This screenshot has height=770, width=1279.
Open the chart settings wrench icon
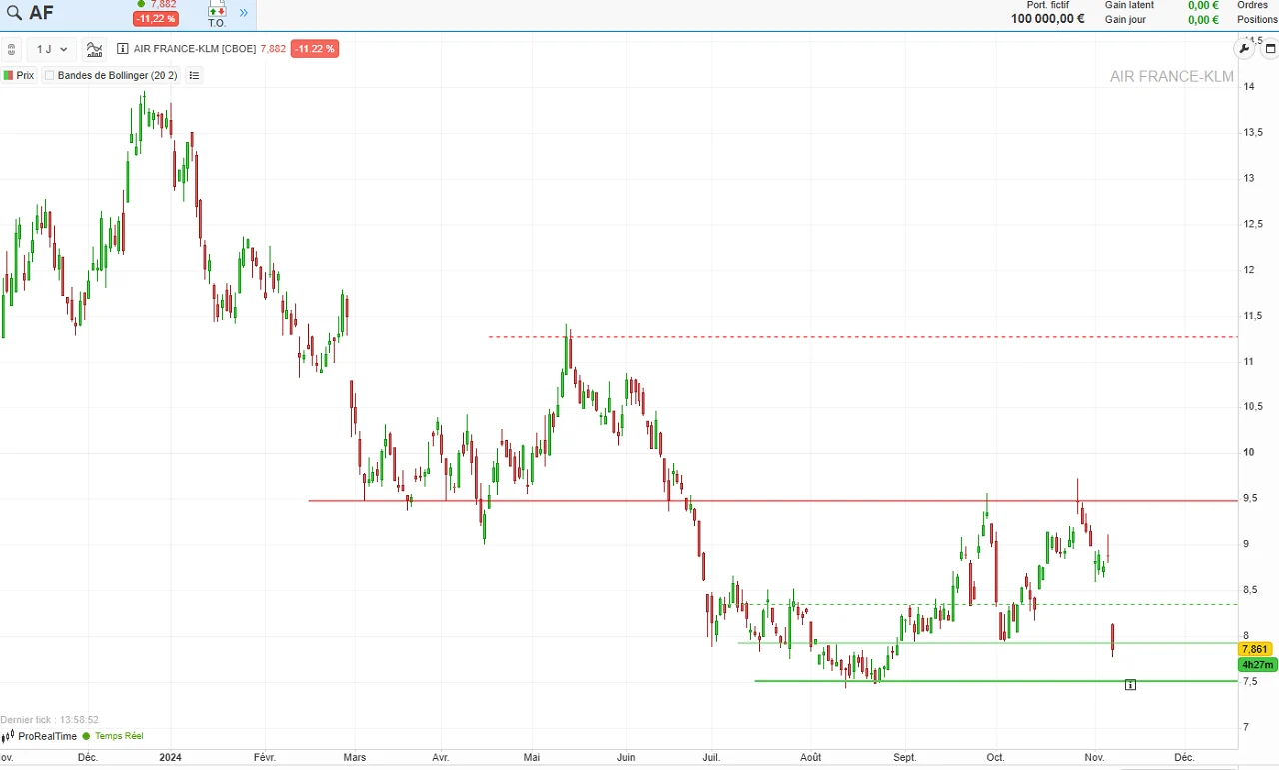click(1244, 48)
